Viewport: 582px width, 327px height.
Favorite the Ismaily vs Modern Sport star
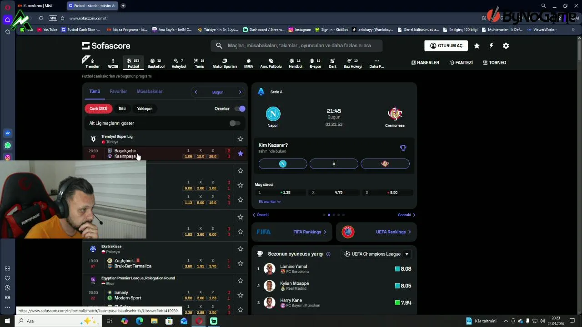(240, 295)
